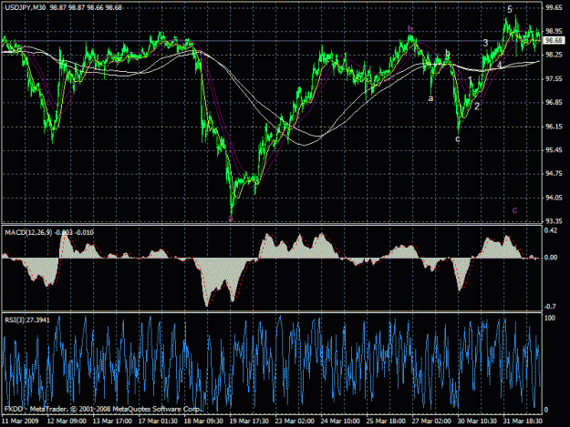Click the 99.65 price axis label
The height and width of the screenshot is (427, 570).
[554, 8]
